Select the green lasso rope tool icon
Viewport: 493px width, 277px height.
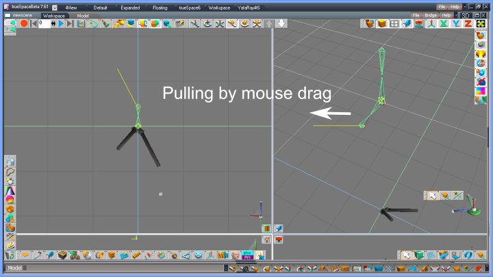[93, 23]
